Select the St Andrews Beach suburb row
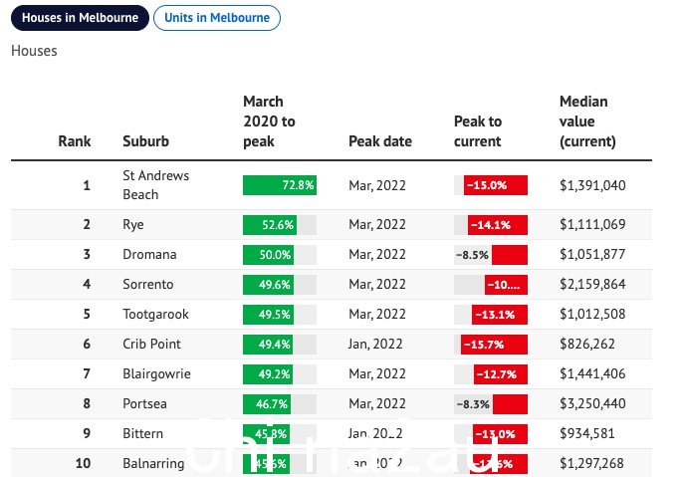 tap(332, 185)
